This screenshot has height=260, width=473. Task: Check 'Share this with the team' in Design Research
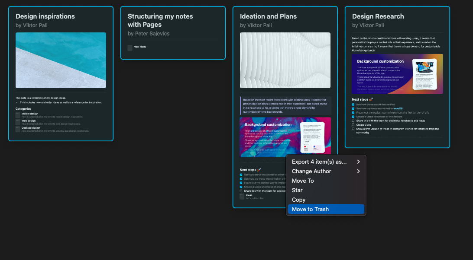tap(353, 120)
